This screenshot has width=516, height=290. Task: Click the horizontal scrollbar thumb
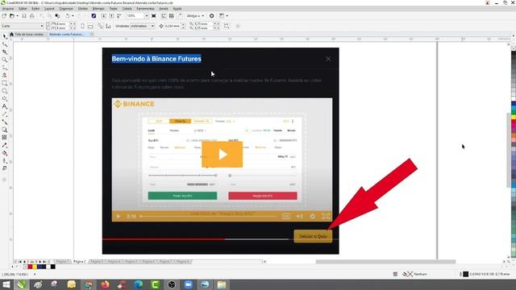(x=385, y=262)
